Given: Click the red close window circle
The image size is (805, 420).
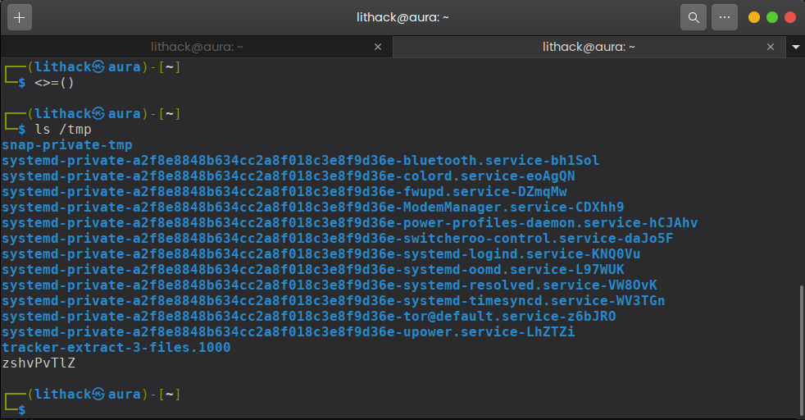Looking at the screenshot, I should [790, 17].
